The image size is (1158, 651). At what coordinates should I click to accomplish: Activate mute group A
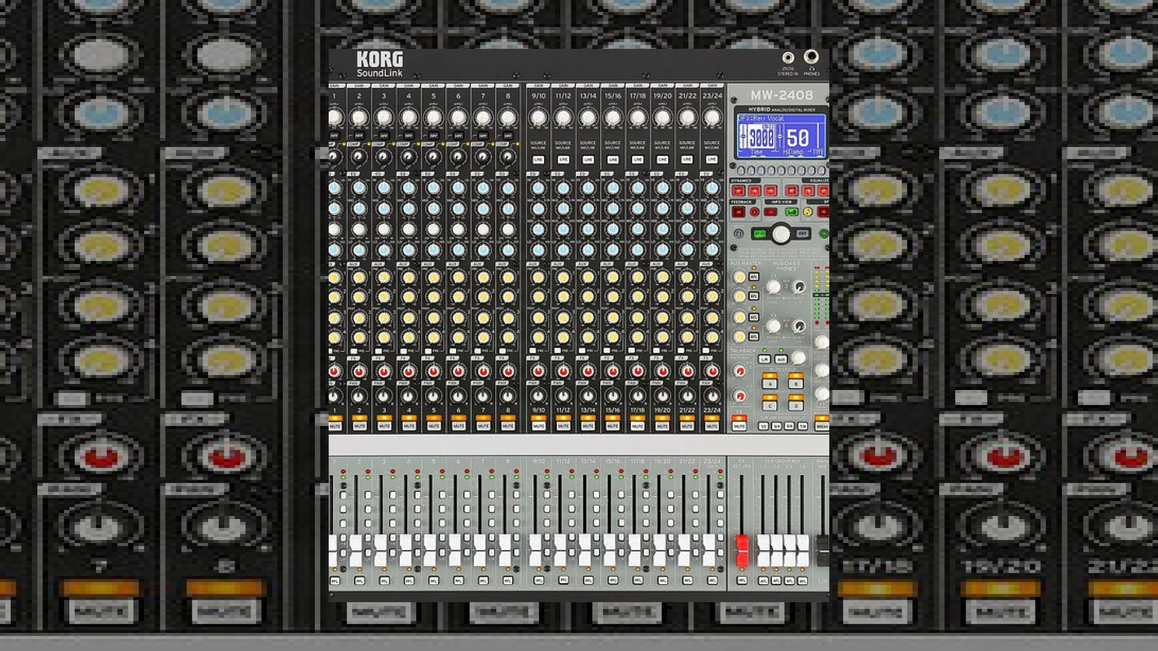pyautogui.click(x=770, y=383)
